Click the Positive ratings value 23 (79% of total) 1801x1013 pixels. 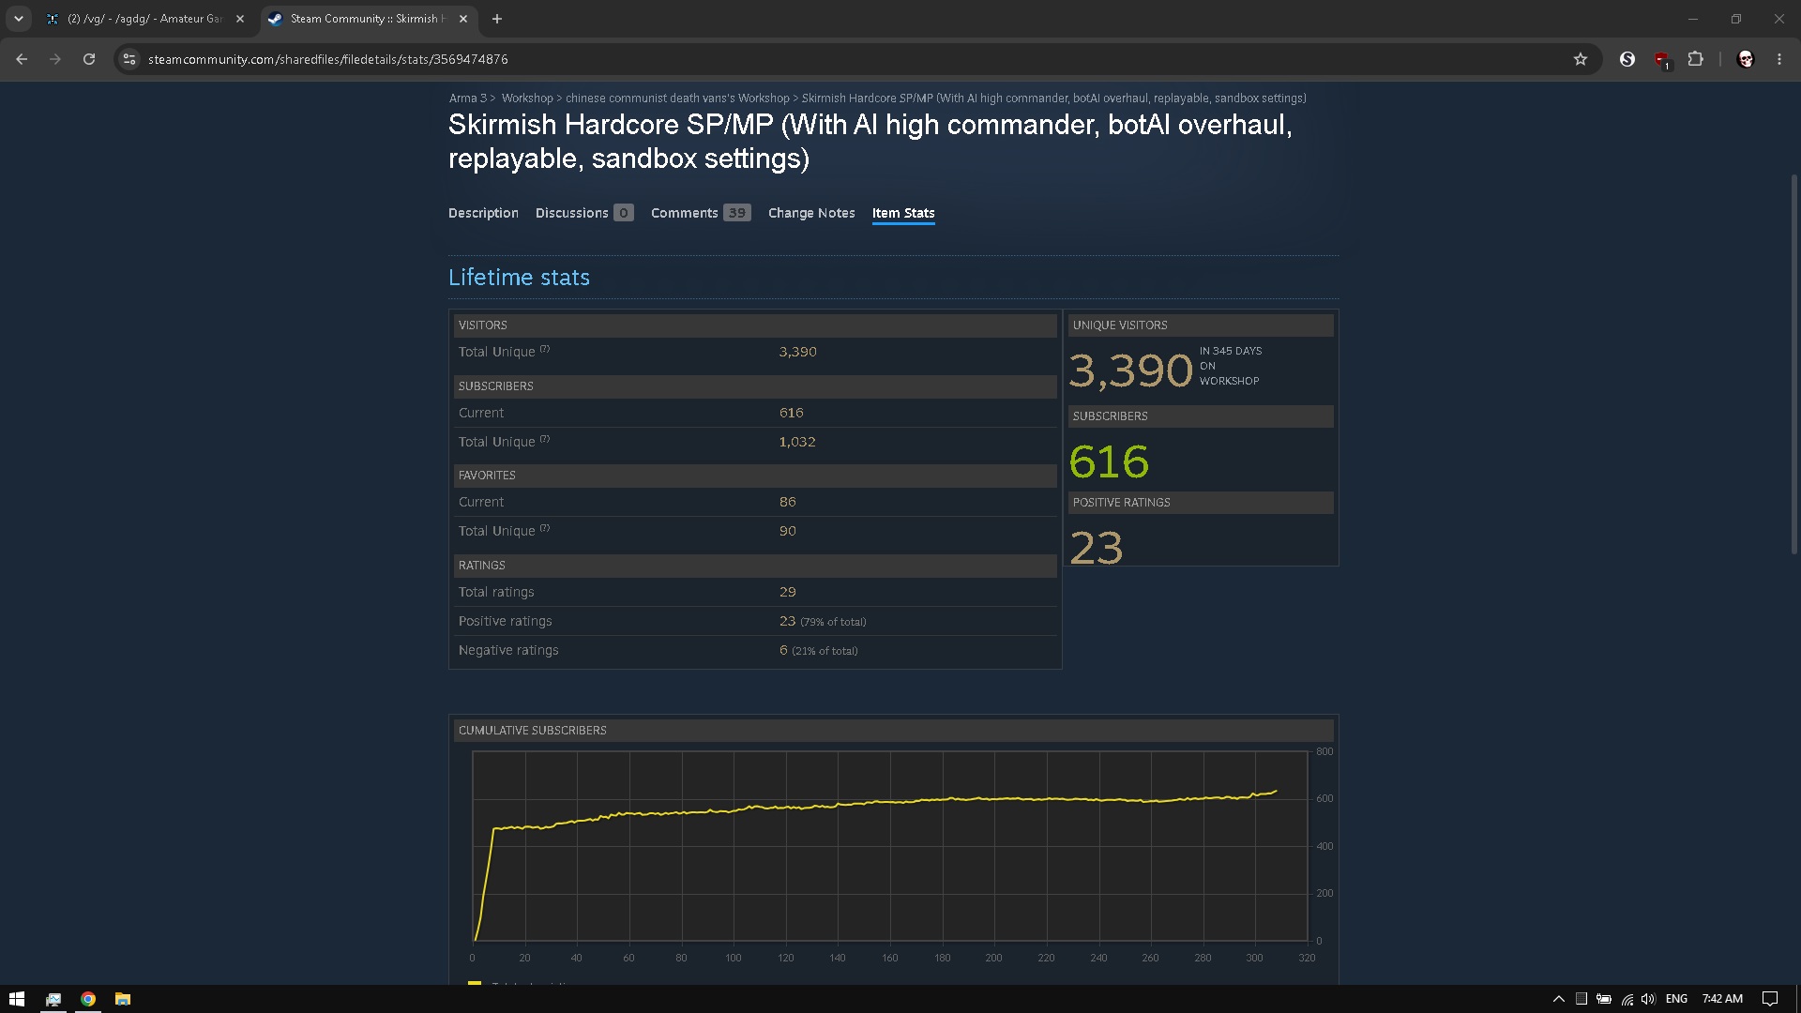(x=823, y=621)
